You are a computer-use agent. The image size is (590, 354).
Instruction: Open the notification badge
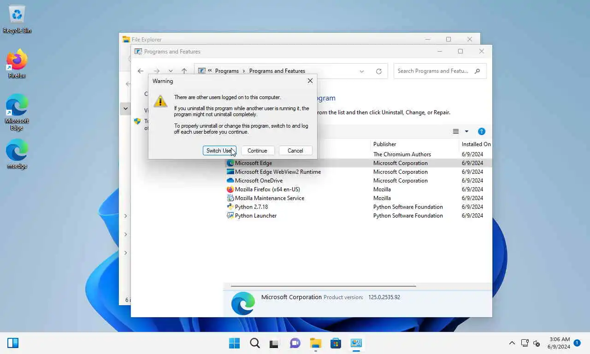click(577, 343)
